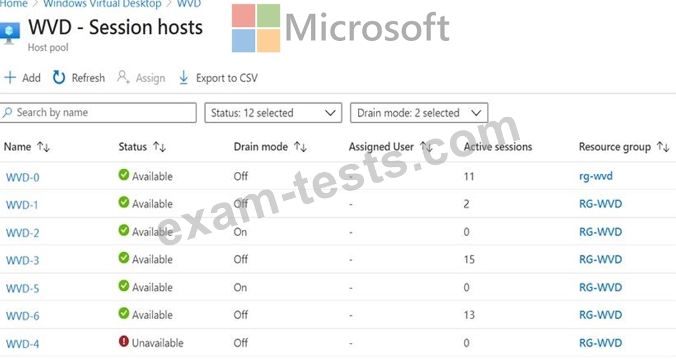Click the Search by name field
676x359 pixels.
(x=98, y=113)
